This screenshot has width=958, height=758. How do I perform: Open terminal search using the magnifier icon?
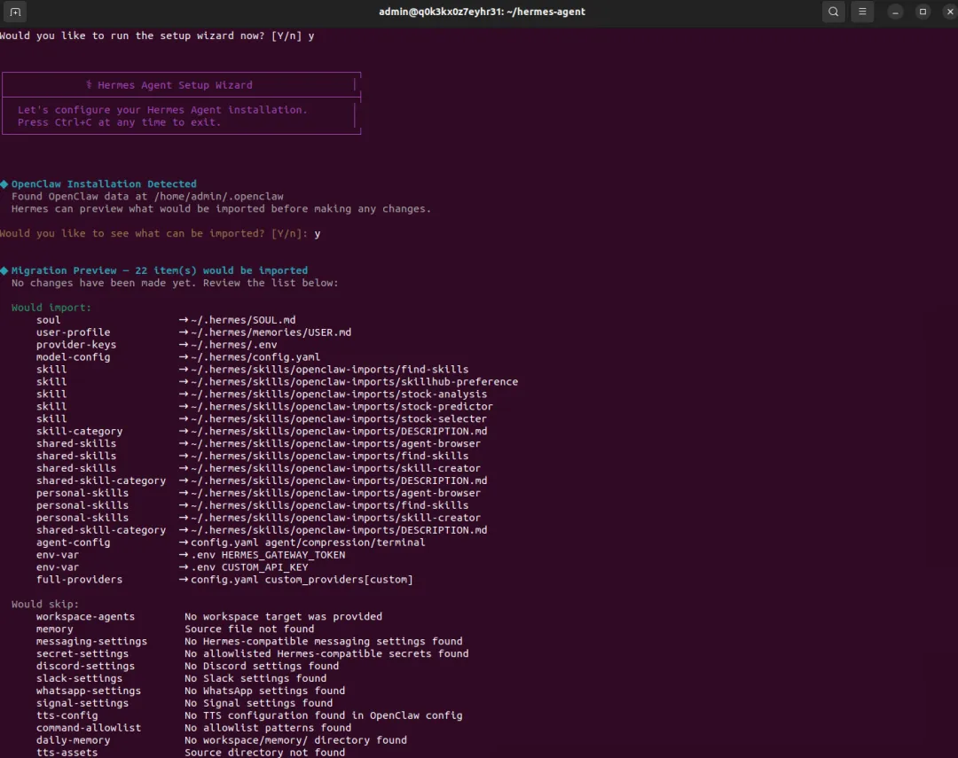[x=833, y=12]
